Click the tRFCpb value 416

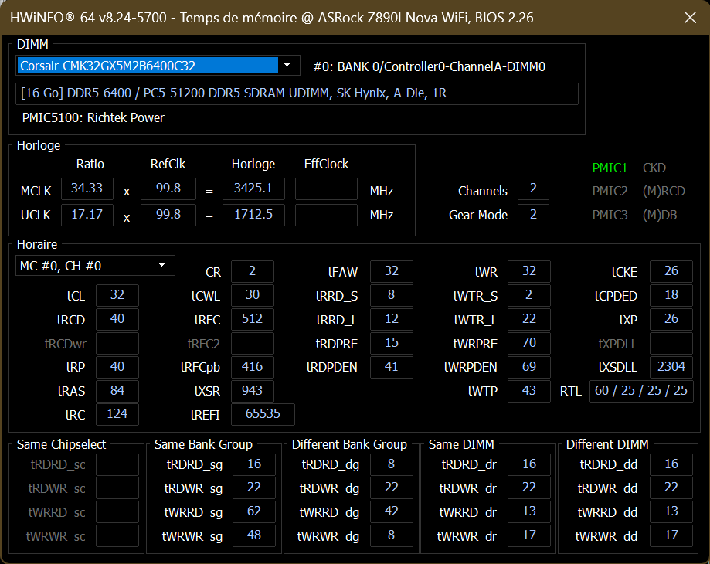click(252, 367)
